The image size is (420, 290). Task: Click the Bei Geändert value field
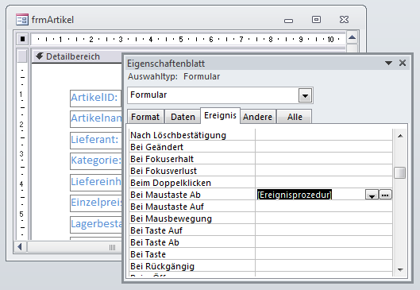[x=324, y=147]
